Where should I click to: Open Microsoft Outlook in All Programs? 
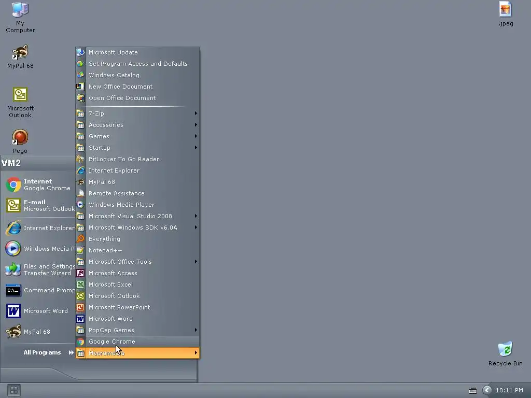click(x=137, y=296)
